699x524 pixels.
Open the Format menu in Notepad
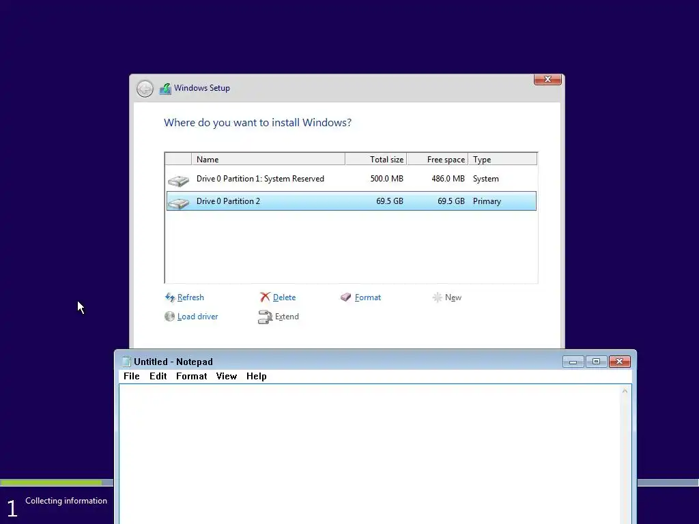191,376
